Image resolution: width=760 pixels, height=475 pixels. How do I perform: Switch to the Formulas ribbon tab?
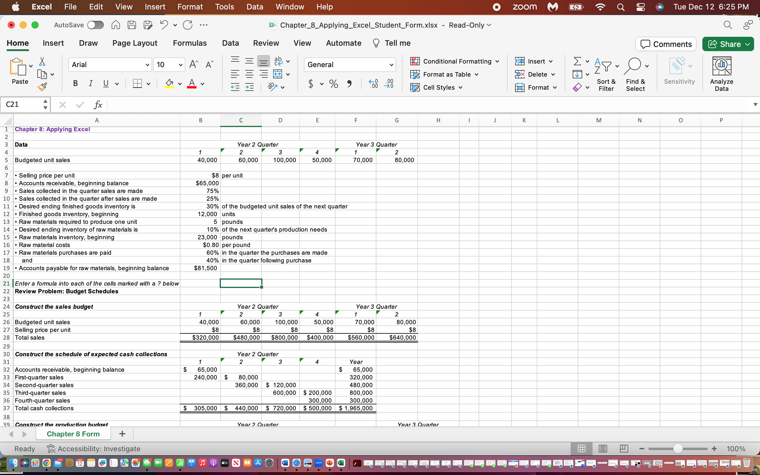point(190,43)
